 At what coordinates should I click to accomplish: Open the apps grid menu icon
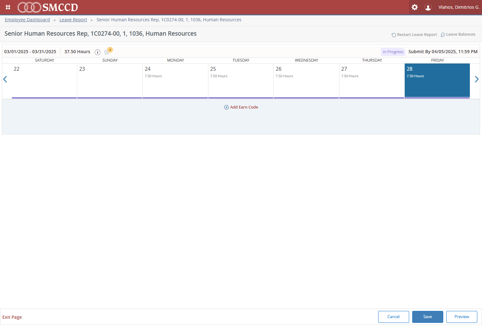pos(8,7)
